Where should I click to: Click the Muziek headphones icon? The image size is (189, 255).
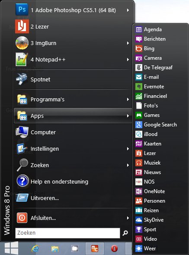coord(139,163)
